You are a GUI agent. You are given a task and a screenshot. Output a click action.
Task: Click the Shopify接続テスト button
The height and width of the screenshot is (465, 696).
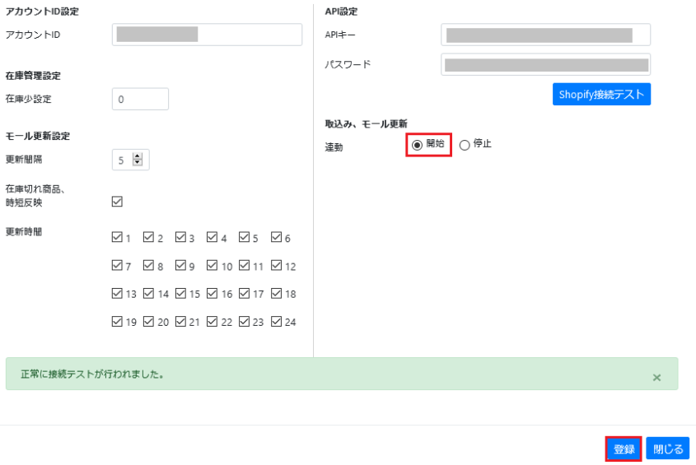click(601, 94)
